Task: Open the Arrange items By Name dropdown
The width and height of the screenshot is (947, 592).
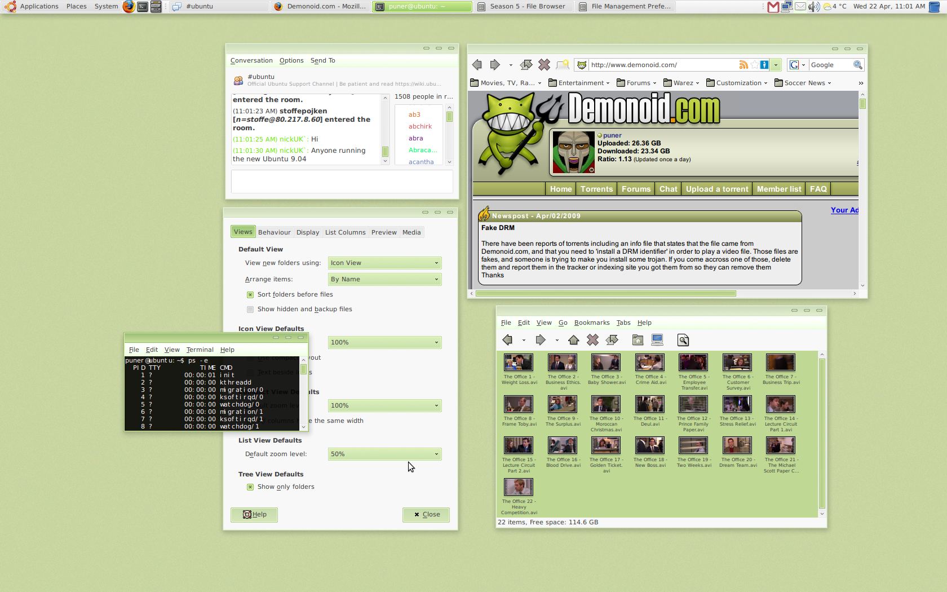Action: click(385, 280)
